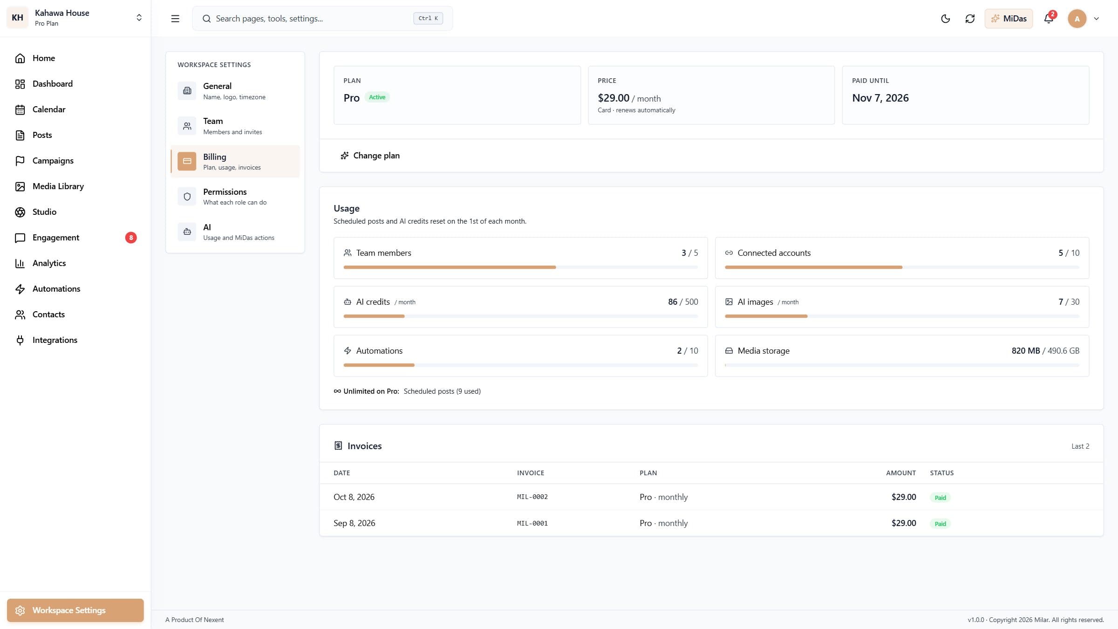Click the General building icon

coord(187,90)
